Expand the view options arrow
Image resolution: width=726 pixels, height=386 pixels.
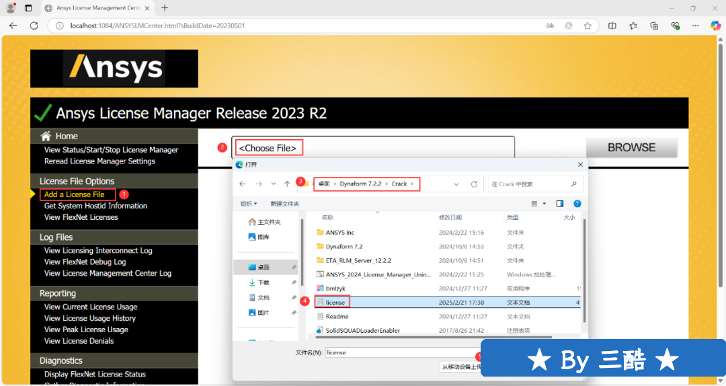[544, 204]
